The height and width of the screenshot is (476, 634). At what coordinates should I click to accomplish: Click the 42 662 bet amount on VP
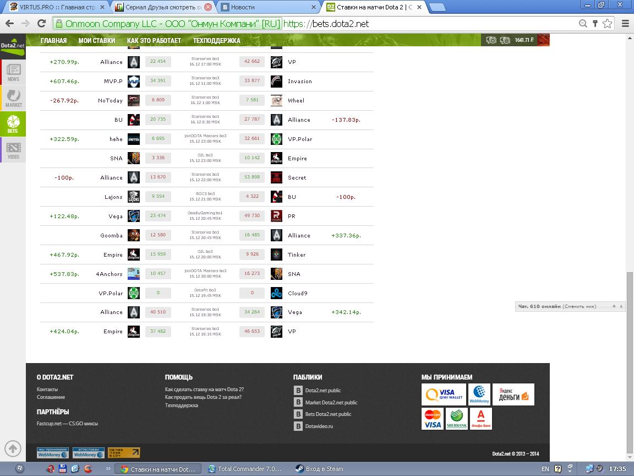(x=252, y=62)
